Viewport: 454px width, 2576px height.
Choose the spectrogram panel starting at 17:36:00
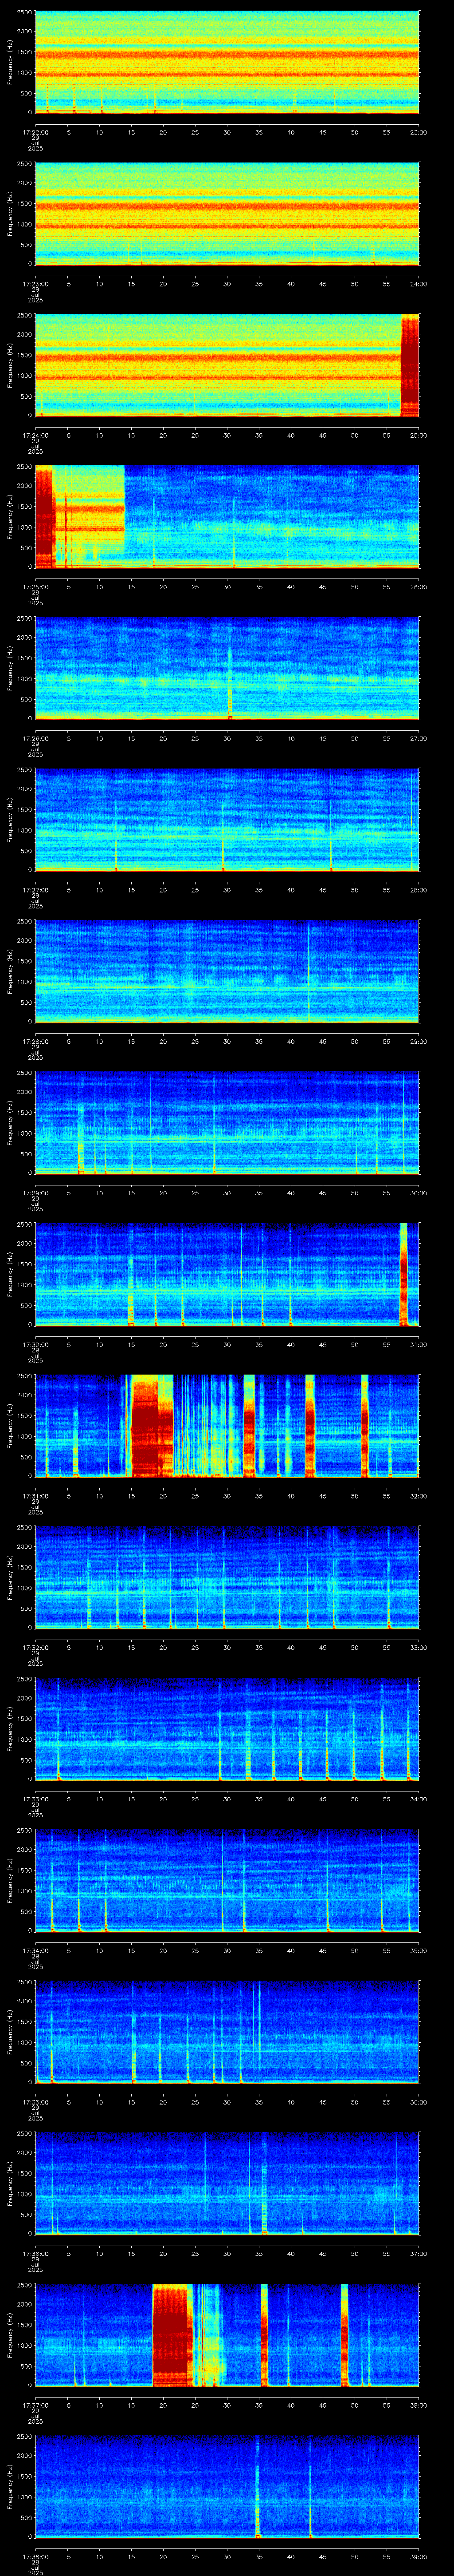point(227,2184)
